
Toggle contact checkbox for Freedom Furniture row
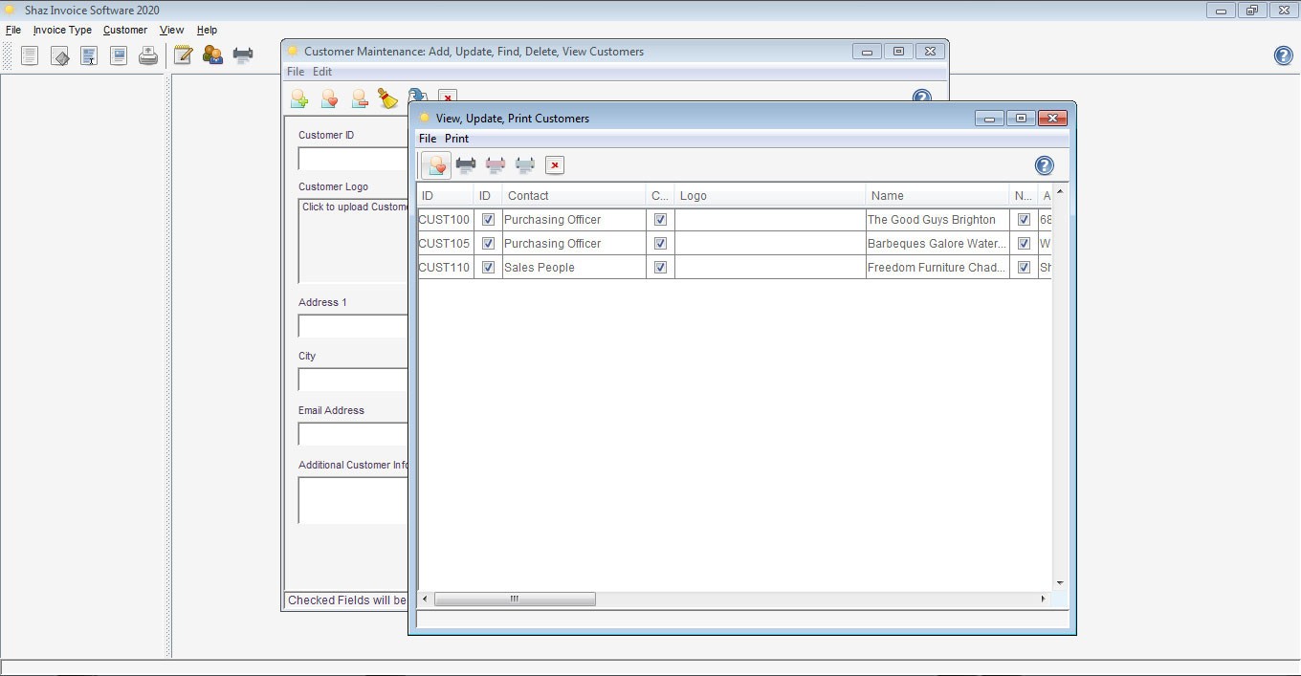(x=660, y=267)
